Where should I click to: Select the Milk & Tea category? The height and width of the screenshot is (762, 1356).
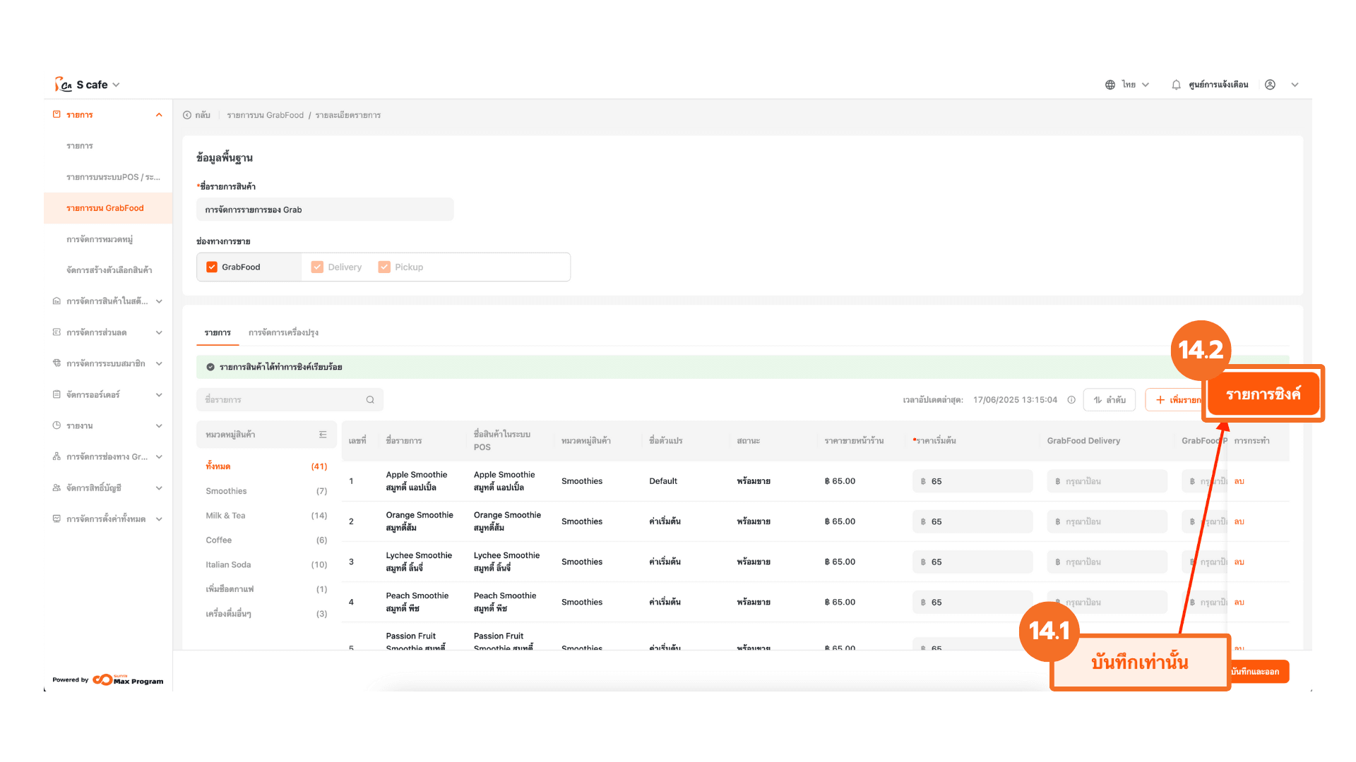coord(225,516)
